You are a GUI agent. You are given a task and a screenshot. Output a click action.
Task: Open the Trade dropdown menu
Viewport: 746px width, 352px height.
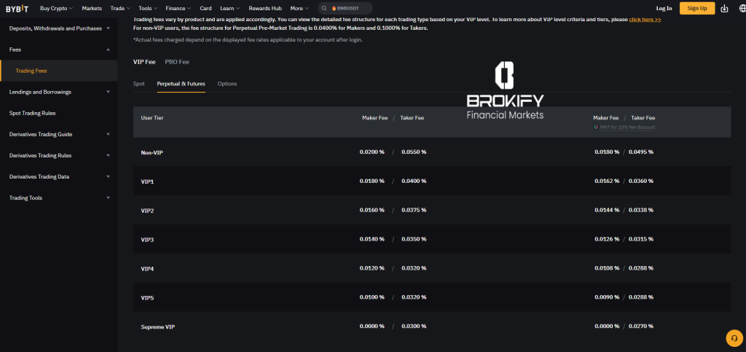click(118, 8)
